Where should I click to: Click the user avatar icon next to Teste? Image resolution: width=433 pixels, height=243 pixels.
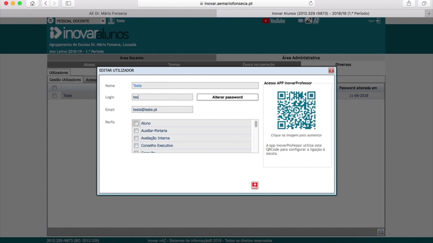111,21
